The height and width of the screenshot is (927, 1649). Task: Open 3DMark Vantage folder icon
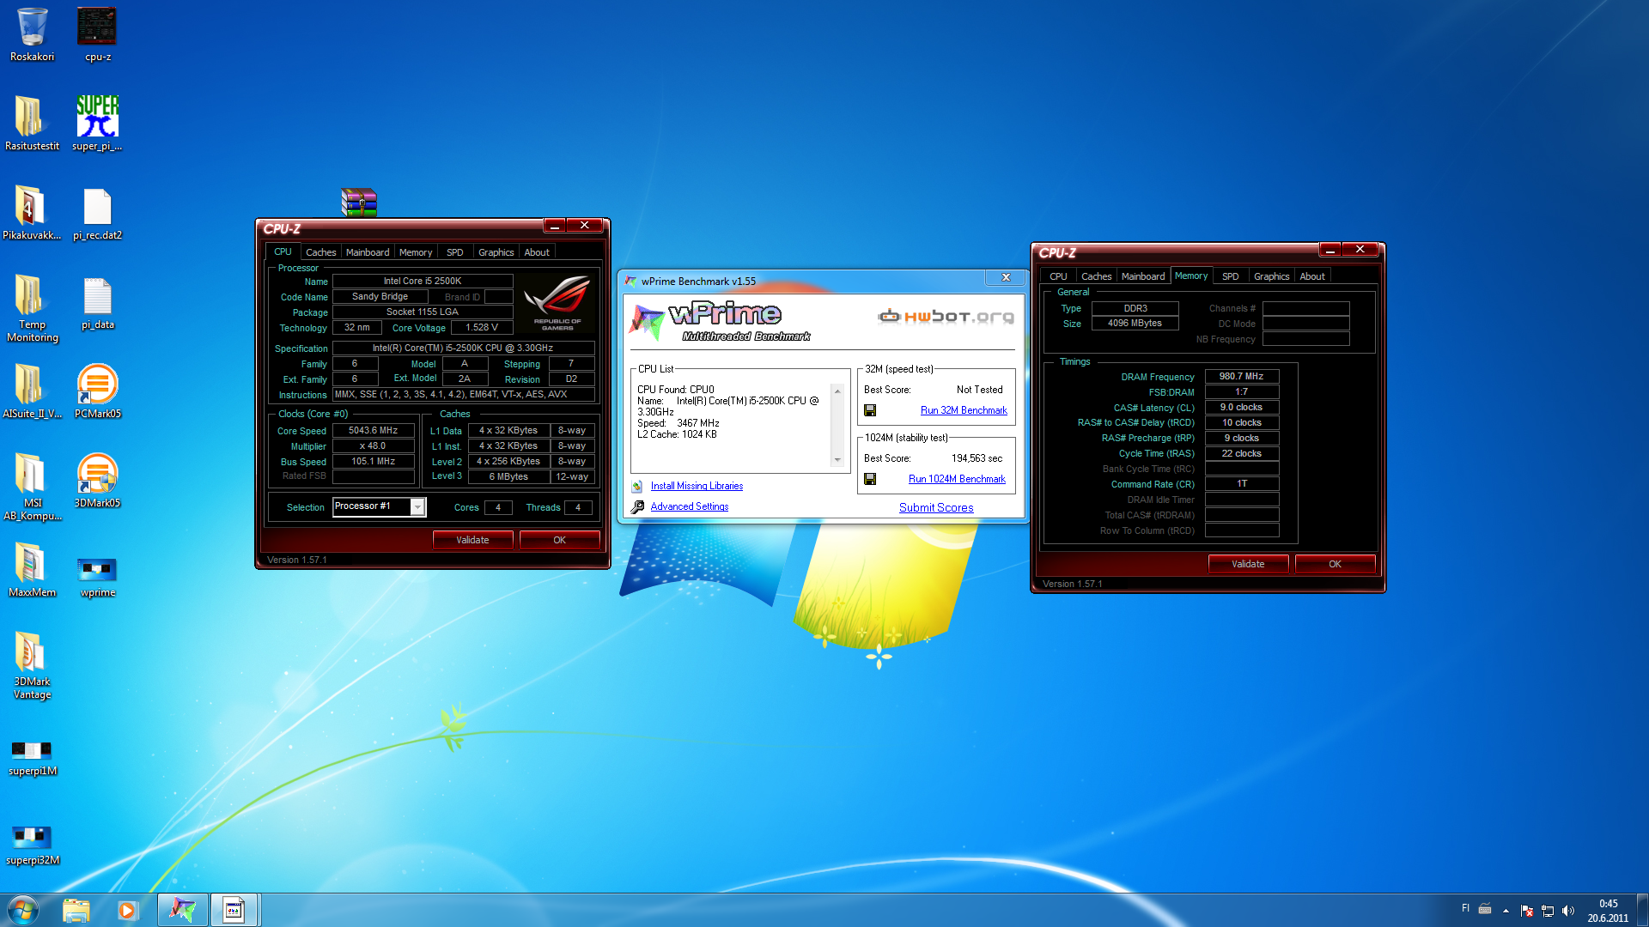coord(32,665)
